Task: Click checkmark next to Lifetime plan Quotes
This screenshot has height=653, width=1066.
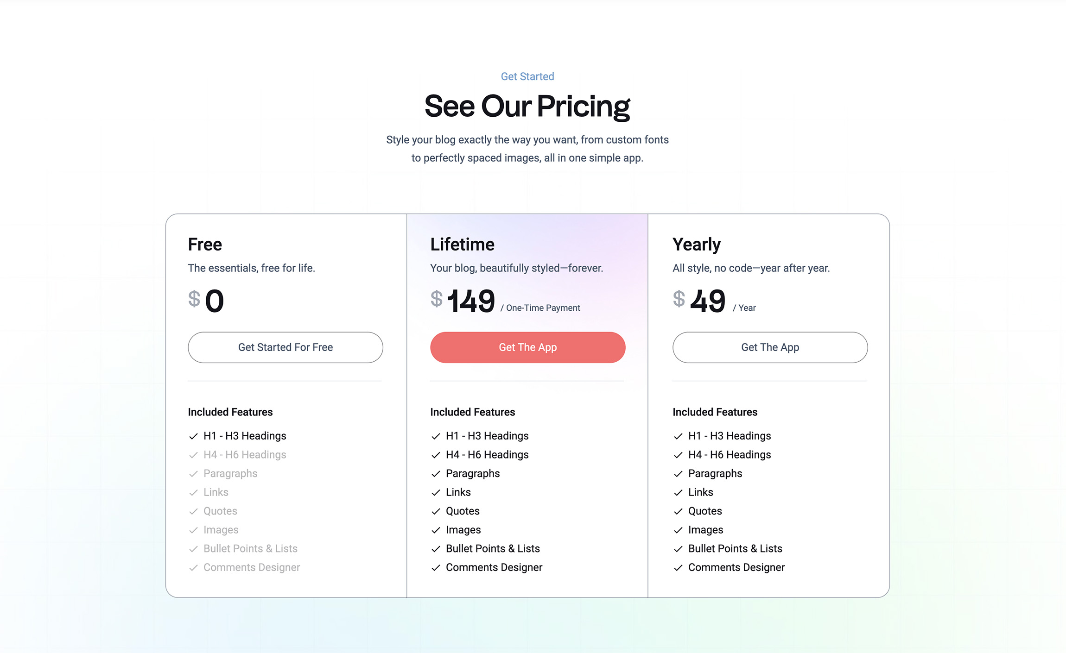Action: click(x=436, y=511)
